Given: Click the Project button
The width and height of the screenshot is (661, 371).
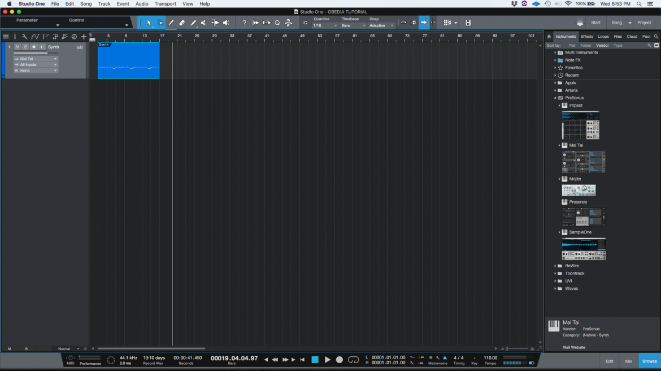Looking at the screenshot, I should [644, 23].
